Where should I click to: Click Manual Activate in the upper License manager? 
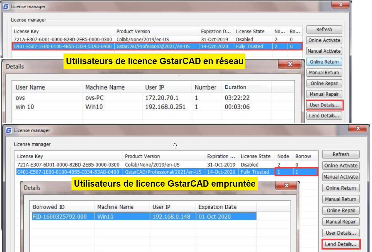click(324, 51)
